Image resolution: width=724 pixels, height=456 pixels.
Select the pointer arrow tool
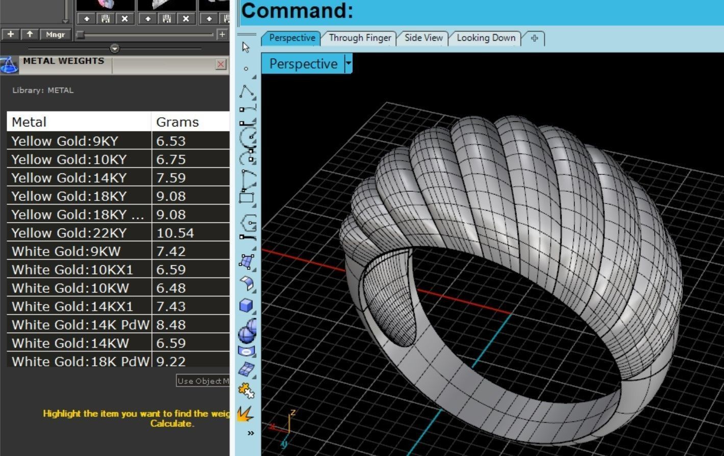(x=246, y=47)
